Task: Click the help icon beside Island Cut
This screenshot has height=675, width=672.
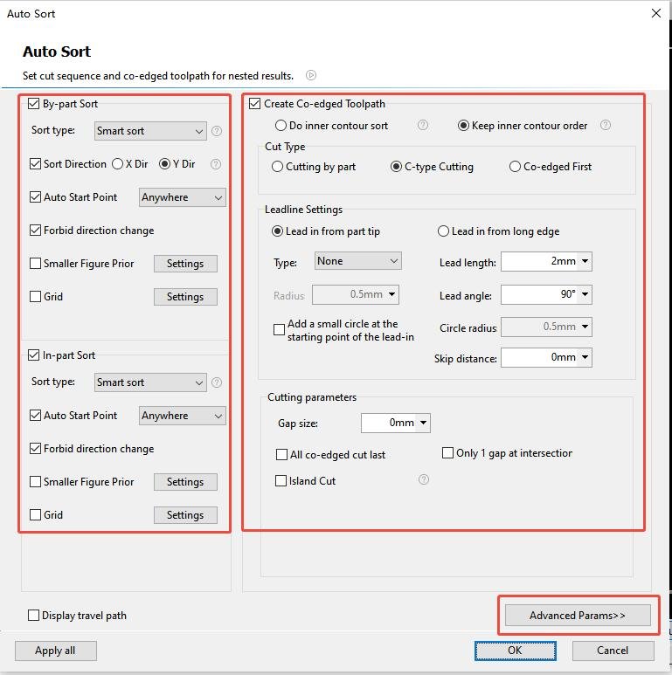Action: coord(424,479)
